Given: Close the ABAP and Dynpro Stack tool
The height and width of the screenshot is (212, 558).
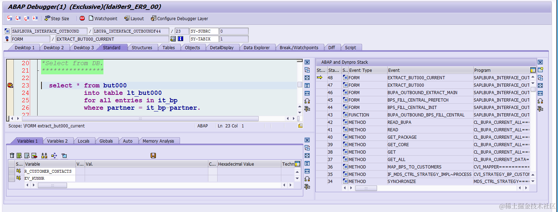Looking at the screenshot, I should (540, 62).
